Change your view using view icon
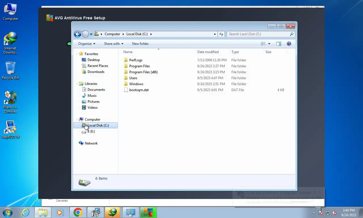Screen dimensions: 363x218 [x=263, y=44]
